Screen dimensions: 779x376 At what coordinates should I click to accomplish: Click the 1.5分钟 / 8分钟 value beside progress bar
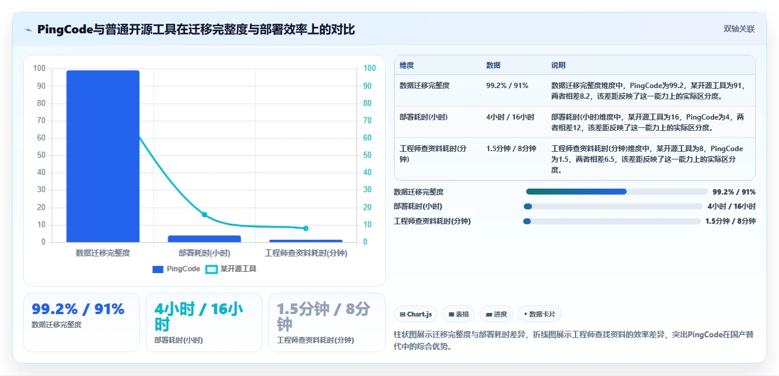(x=730, y=221)
